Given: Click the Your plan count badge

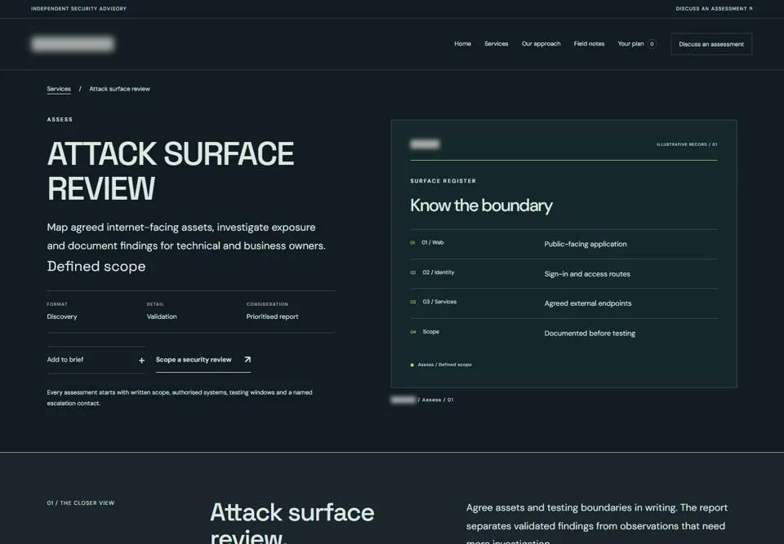Looking at the screenshot, I should [652, 44].
